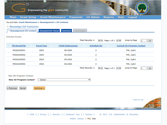Click the Back to Top link

138,100
